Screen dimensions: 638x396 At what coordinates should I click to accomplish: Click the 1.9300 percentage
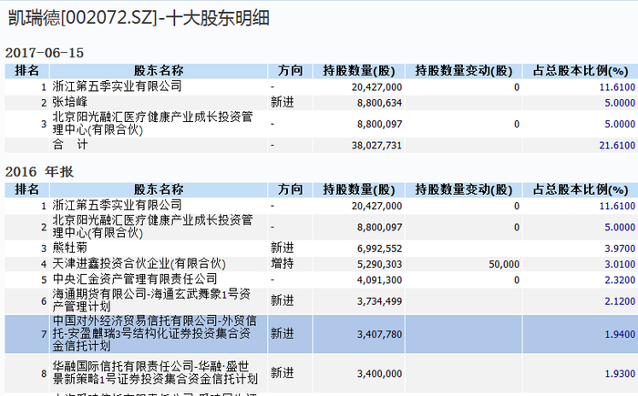620,373
